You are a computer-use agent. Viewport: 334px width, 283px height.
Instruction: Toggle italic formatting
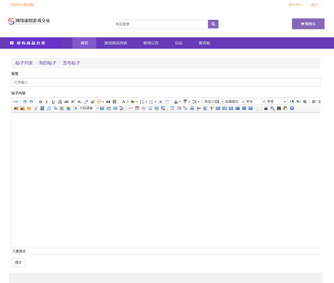[x=47, y=102]
